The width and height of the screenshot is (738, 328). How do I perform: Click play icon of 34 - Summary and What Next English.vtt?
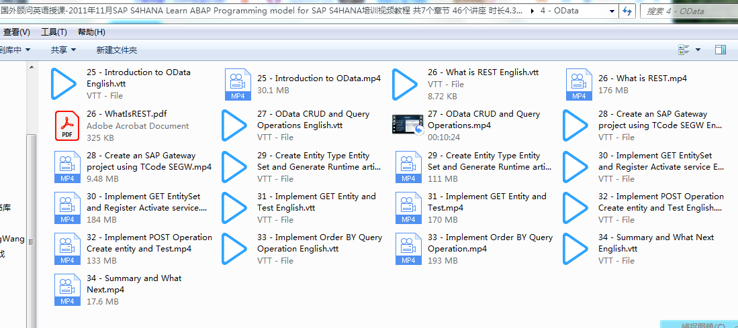tap(575, 249)
